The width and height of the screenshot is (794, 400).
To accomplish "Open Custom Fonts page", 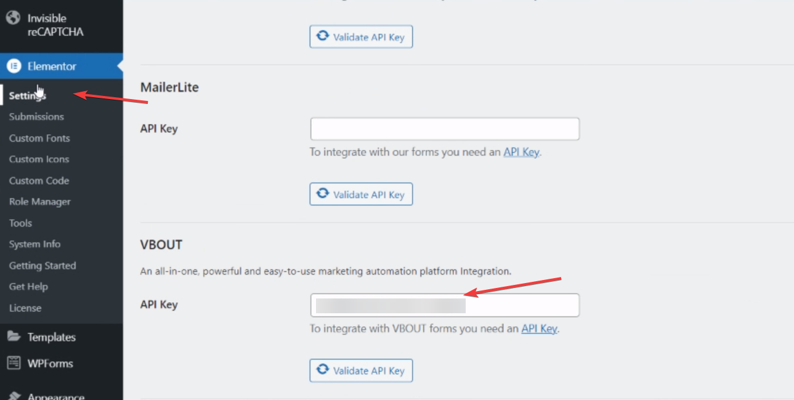I will tap(39, 138).
